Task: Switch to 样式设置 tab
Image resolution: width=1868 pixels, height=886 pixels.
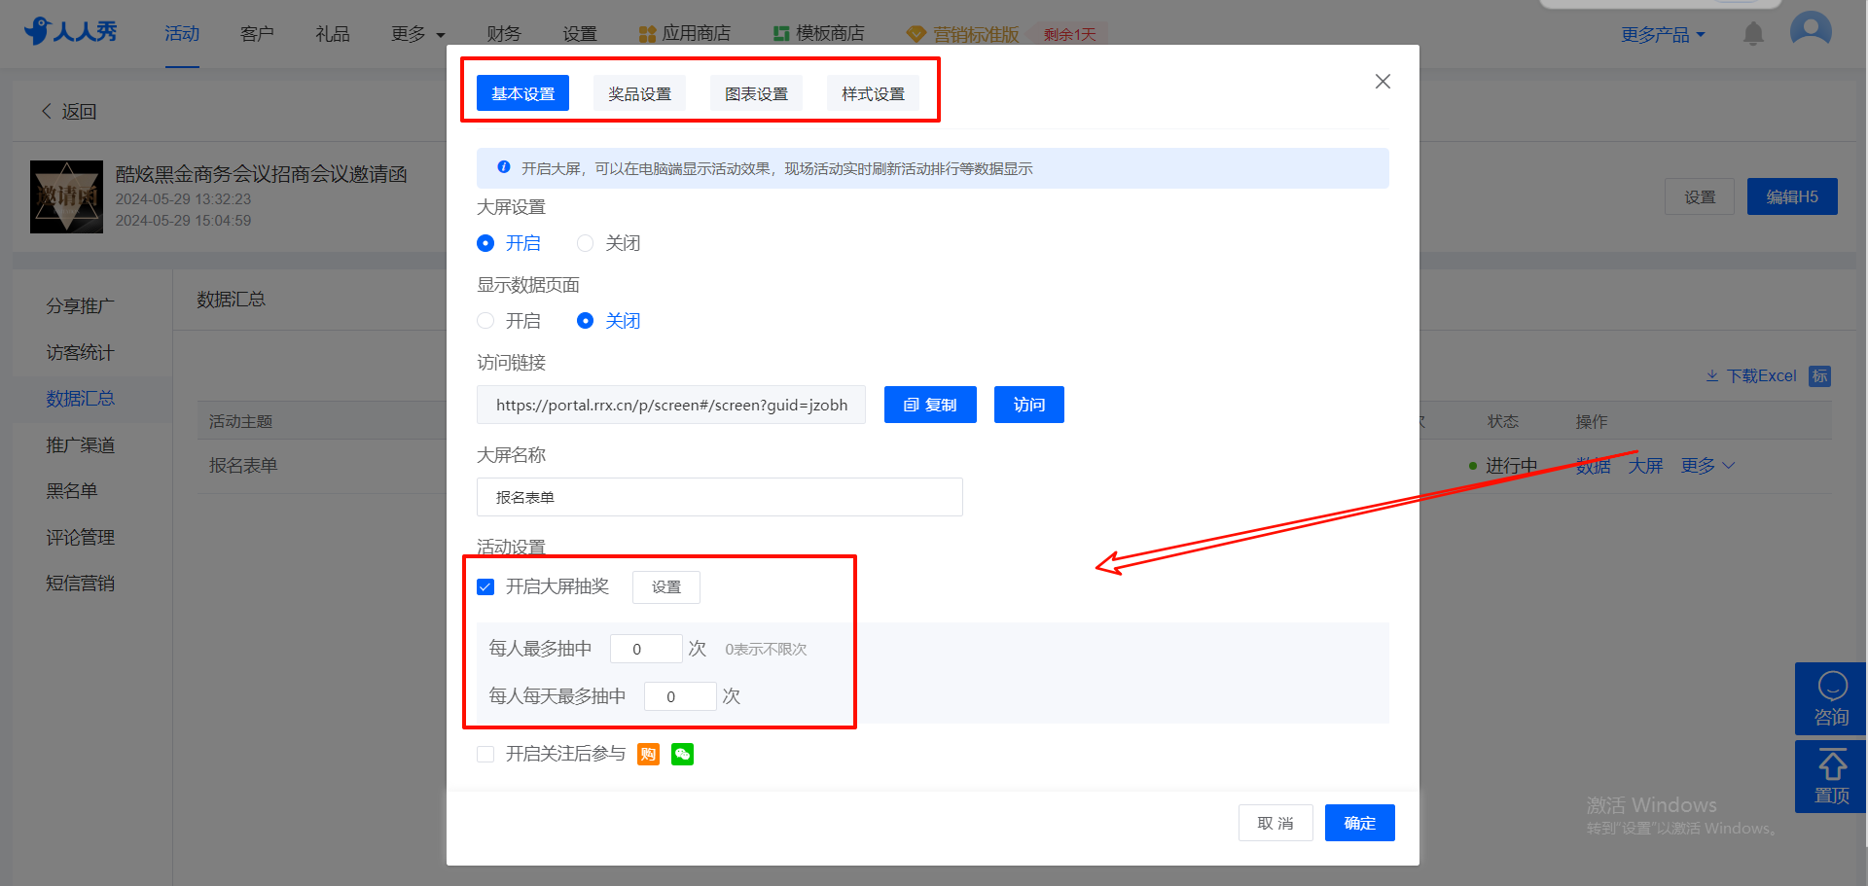Action: (873, 93)
